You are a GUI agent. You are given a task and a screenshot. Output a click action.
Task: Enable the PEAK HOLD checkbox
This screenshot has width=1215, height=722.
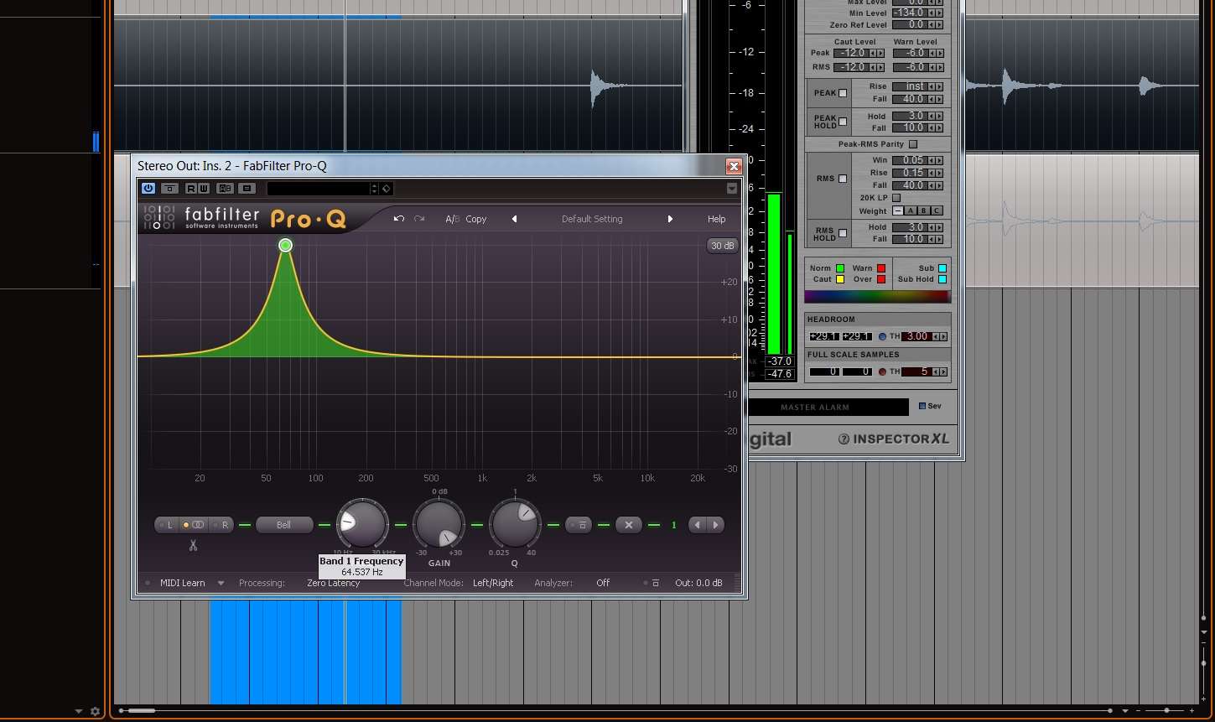point(843,122)
